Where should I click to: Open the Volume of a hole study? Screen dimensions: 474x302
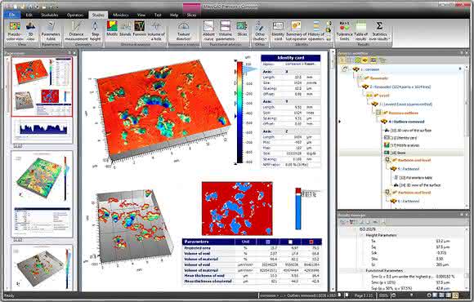point(156,31)
